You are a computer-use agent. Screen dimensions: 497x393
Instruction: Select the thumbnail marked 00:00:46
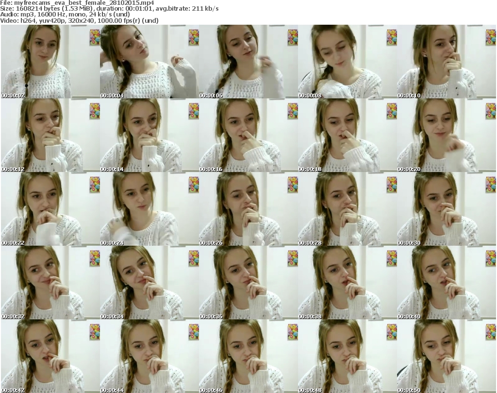click(248, 356)
